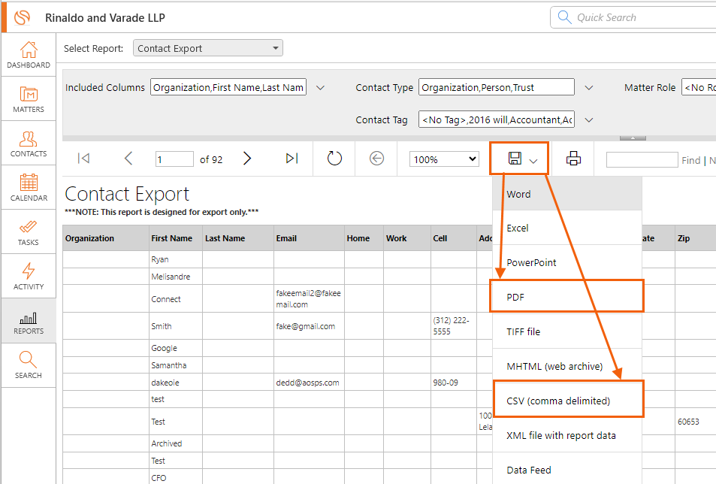This screenshot has height=484, width=716.
Task: Click the Contact Tag text field
Action: 497,119
